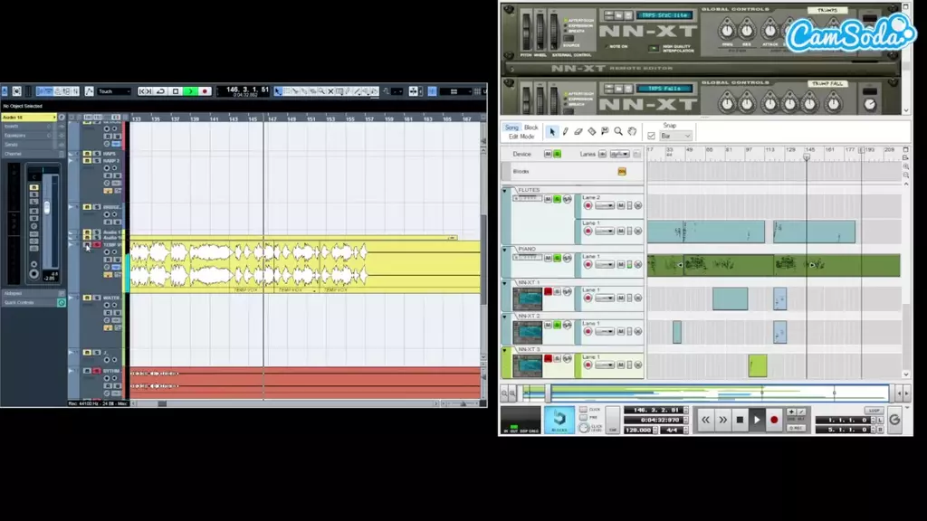The width and height of the screenshot is (927, 521).
Task: Select the NN-XT 1 device thumbnail
Action: point(528,298)
